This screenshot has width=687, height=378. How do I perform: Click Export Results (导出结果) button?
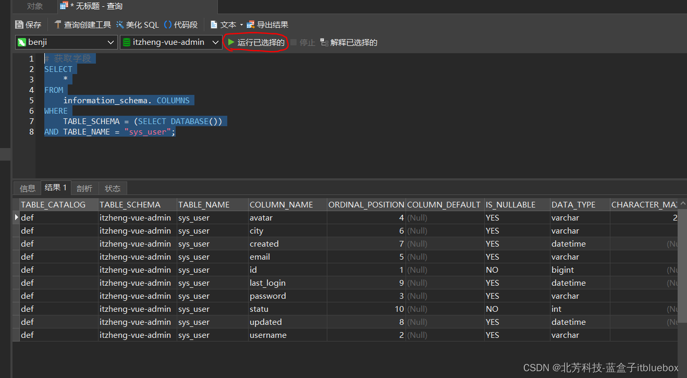point(267,25)
